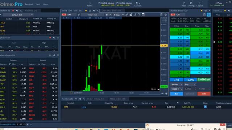The height and width of the screenshot is (130, 232).
Task: Click the Log out icon
Action: (x=200, y=3)
